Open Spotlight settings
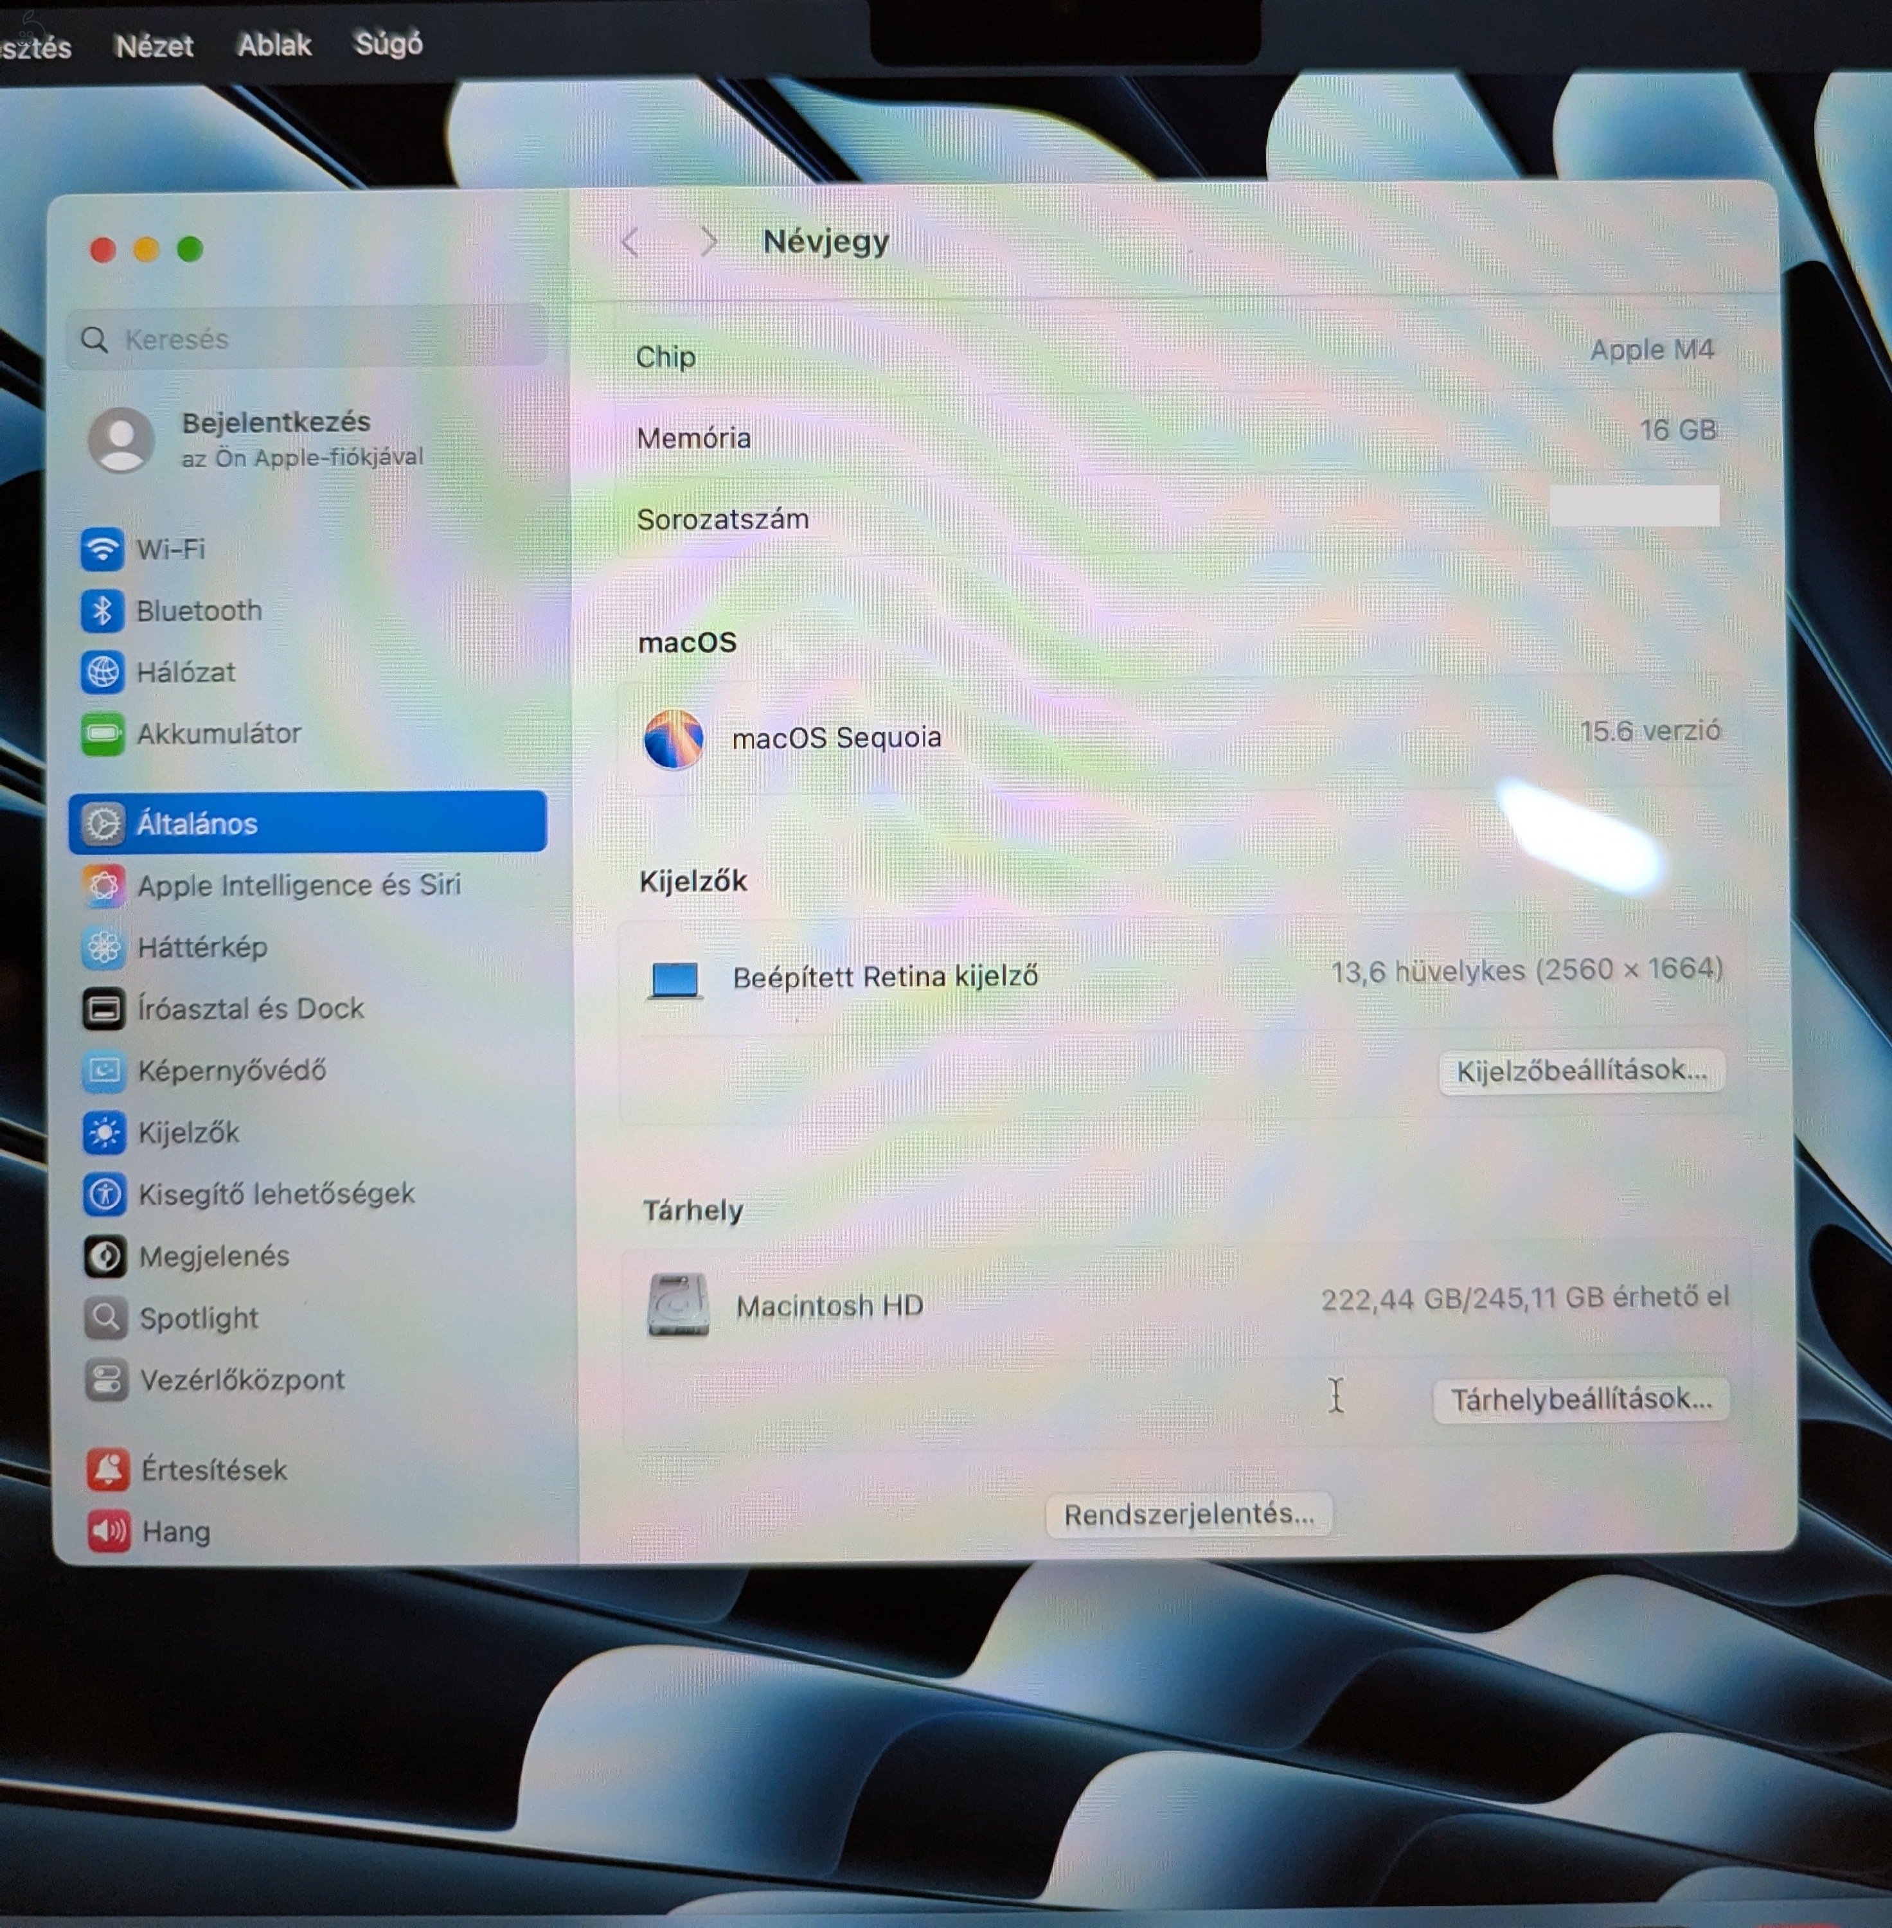Viewport: 1892px width, 1928px height. click(199, 1319)
